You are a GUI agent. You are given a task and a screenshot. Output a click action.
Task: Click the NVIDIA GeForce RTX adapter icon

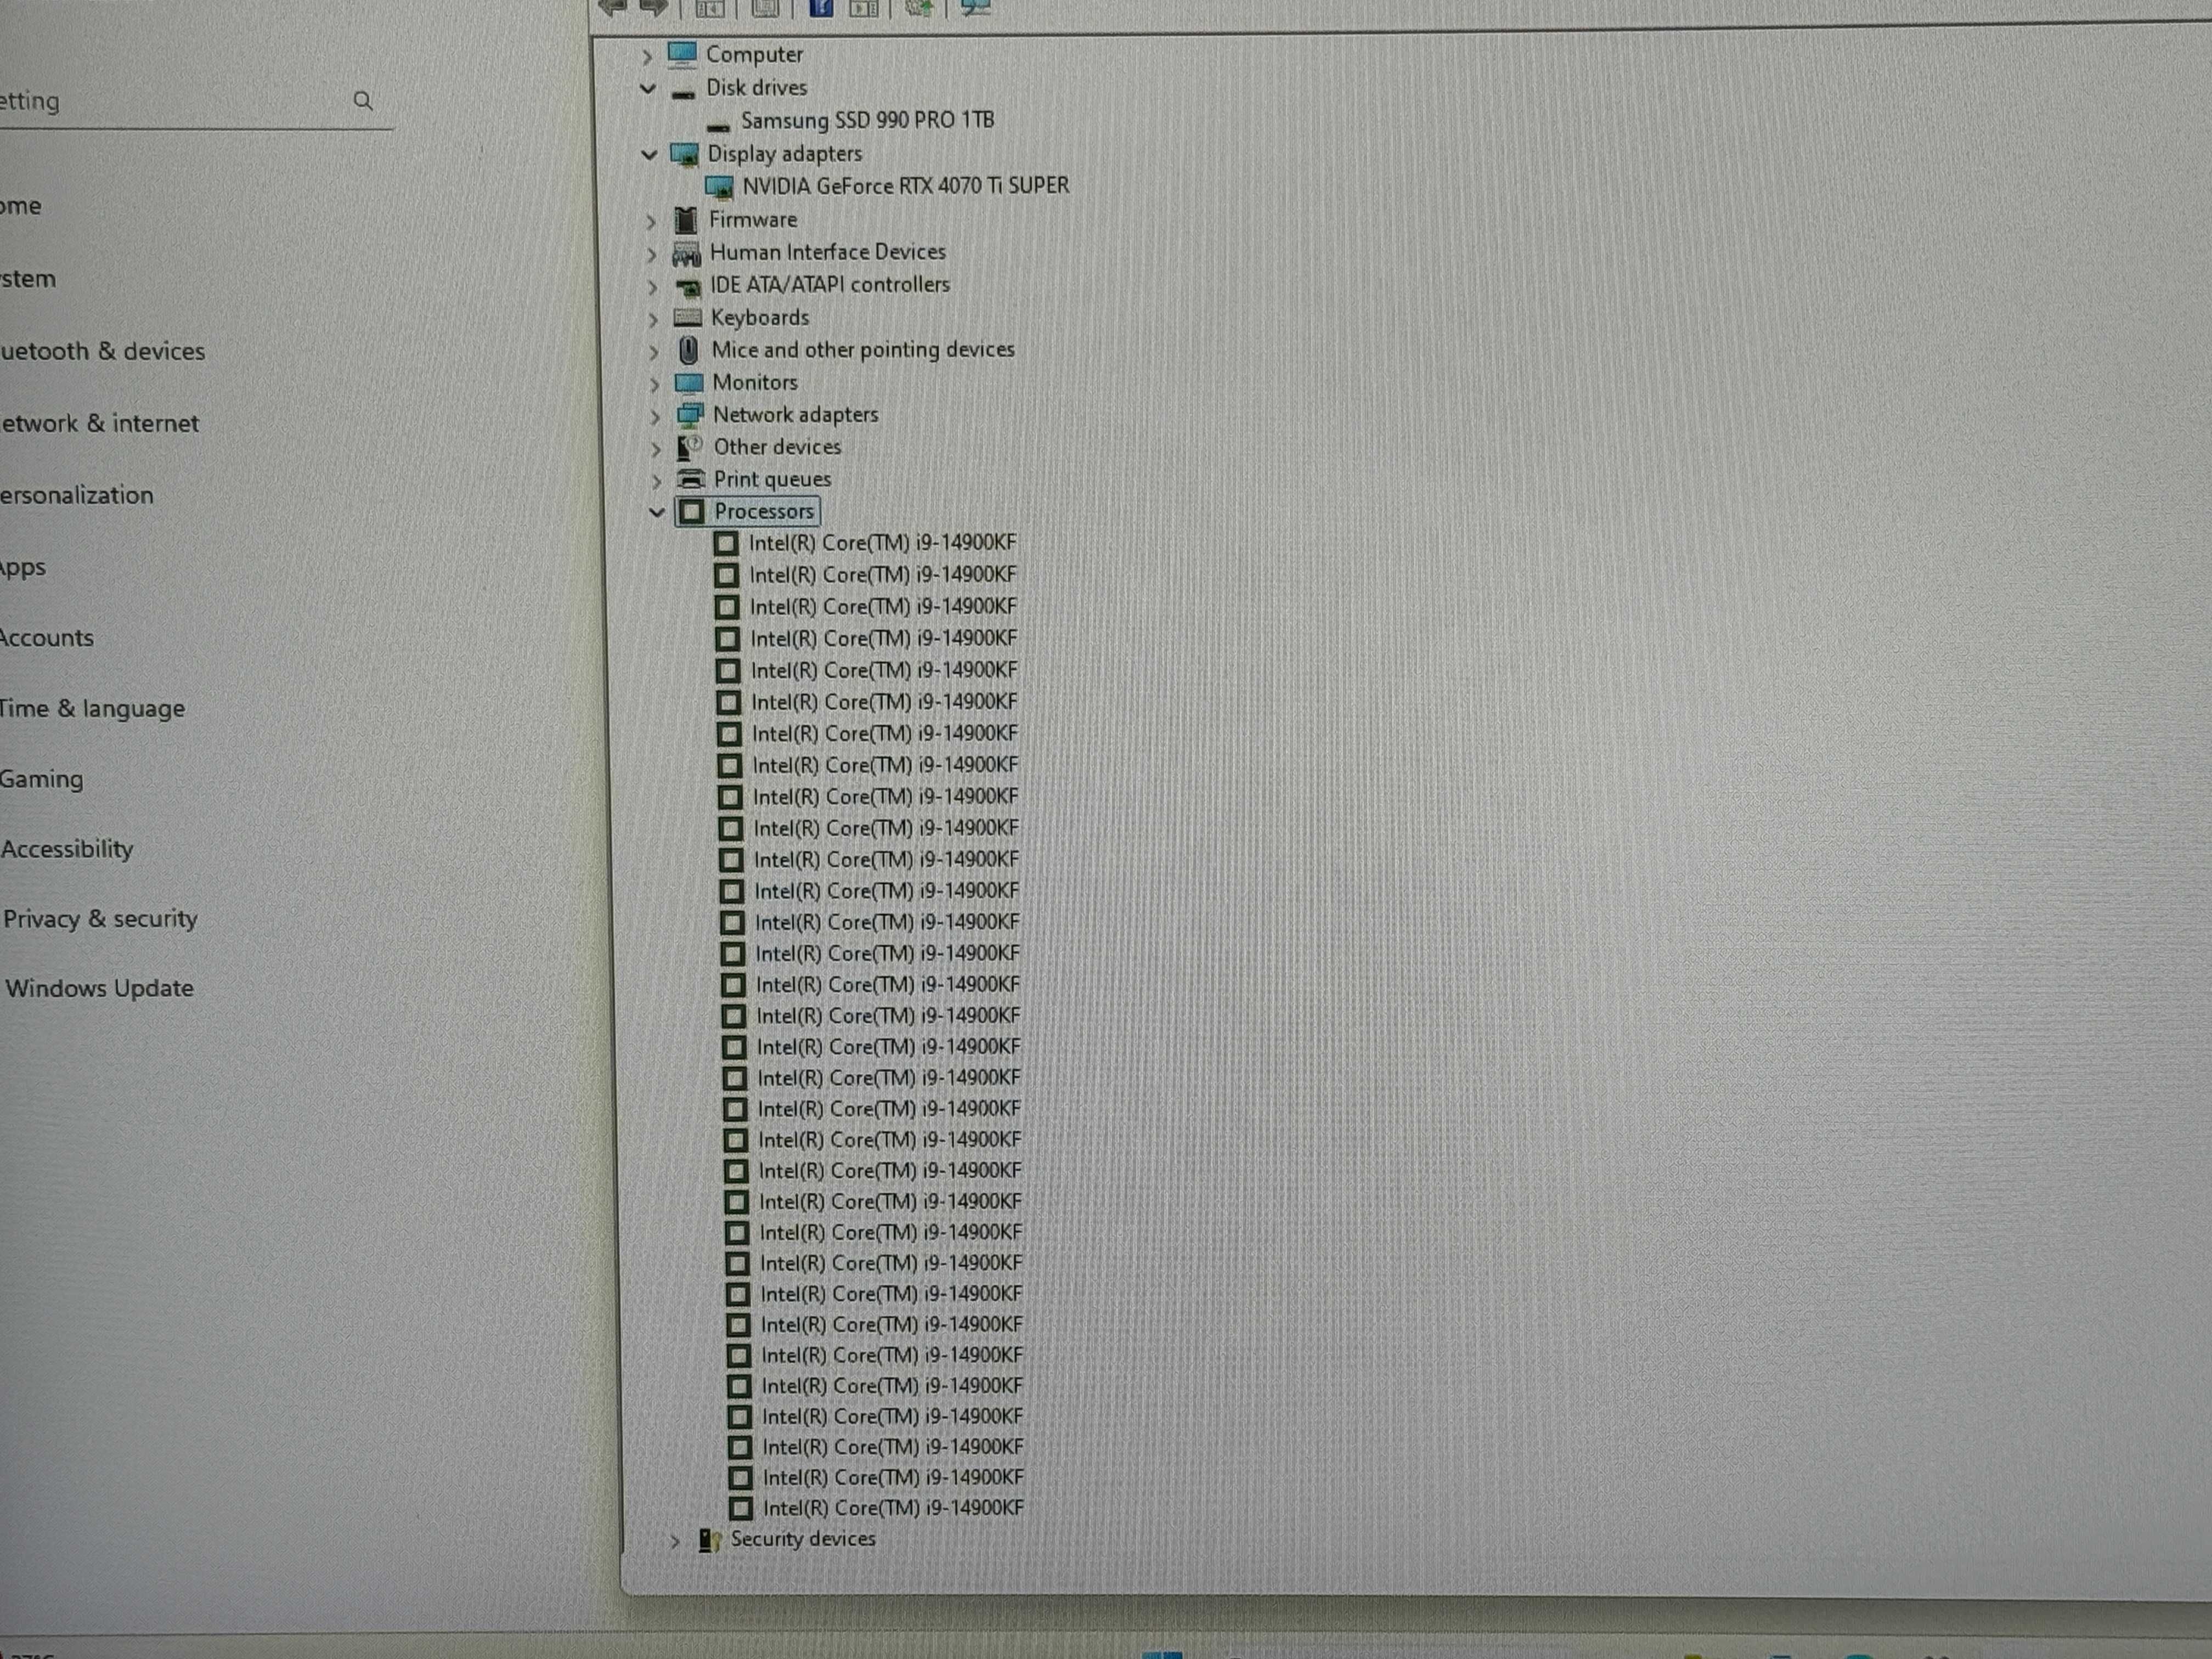[x=719, y=187]
